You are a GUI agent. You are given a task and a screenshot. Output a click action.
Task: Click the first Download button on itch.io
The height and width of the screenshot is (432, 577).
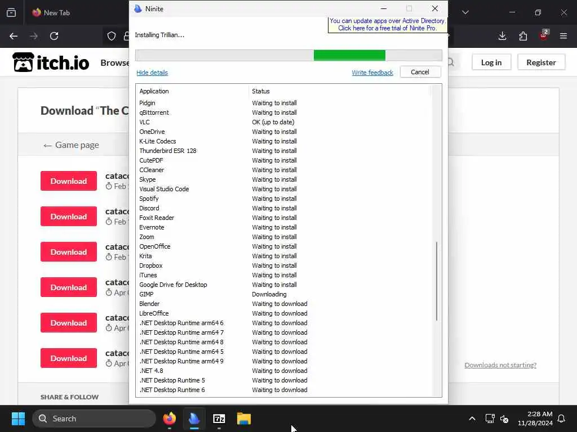[x=69, y=181]
